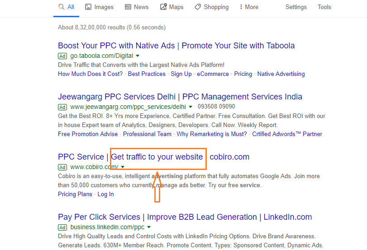Open Jeewangarg PPC Services Delhi result
This screenshot has height=250, width=367.
[180, 97]
